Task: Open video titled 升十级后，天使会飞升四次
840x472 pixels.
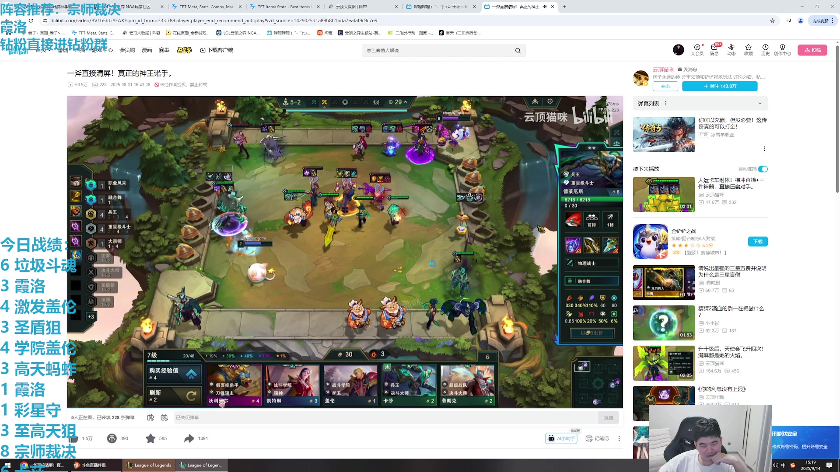Action: pyautogui.click(x=731, y=352)
